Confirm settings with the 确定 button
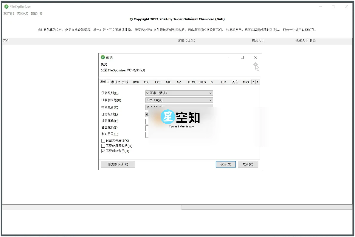355x237 pixels. click(x=226, y=164)
